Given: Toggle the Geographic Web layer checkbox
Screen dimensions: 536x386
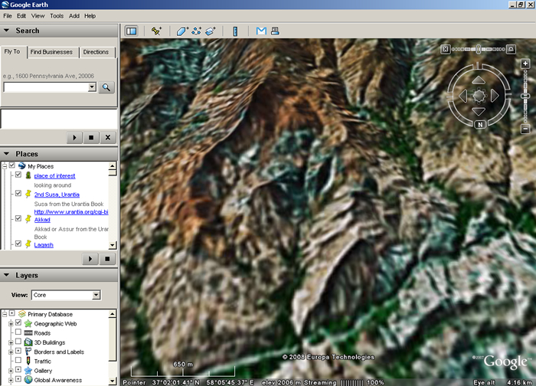Looking at the screenshot, I should (x=18, y=322).
